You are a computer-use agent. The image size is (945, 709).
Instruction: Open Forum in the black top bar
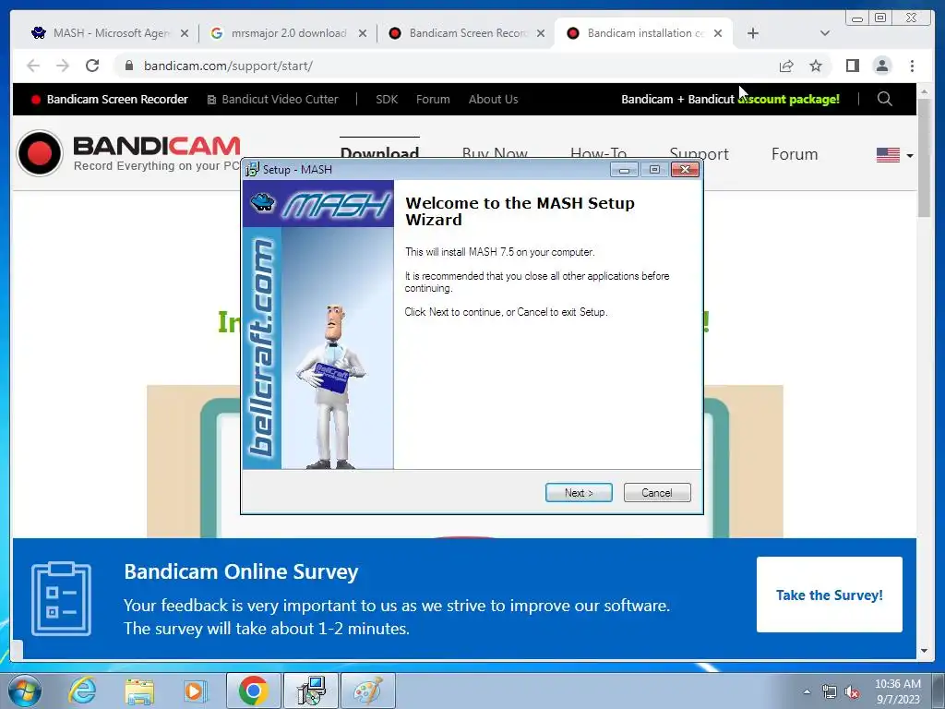[x=433, y=100]
